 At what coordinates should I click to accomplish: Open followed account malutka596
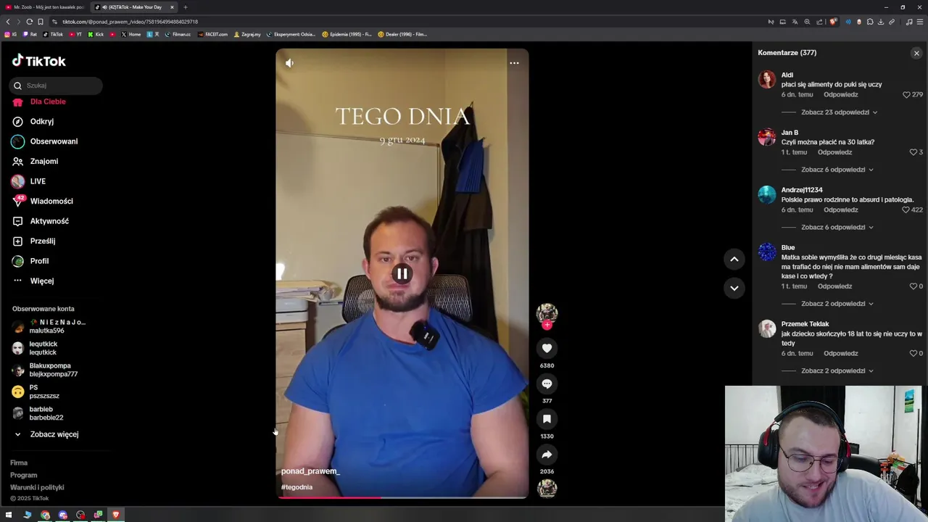tap(49, 327)
